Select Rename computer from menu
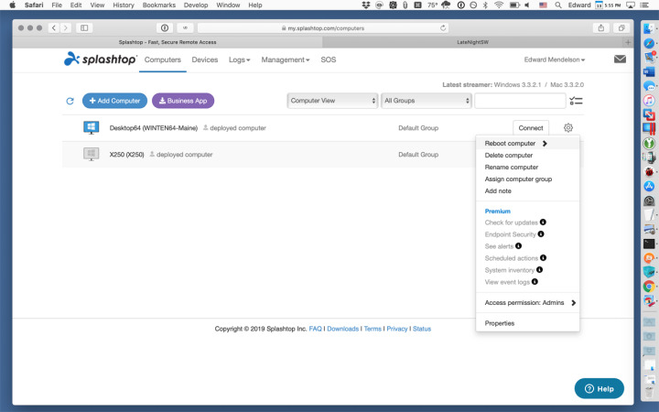This screenshot has height=412, width=659. coord(511,167)
